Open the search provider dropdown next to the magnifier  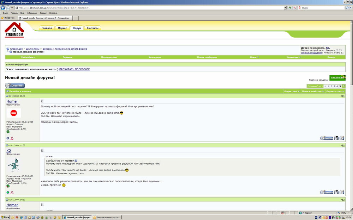click(351, 8)
